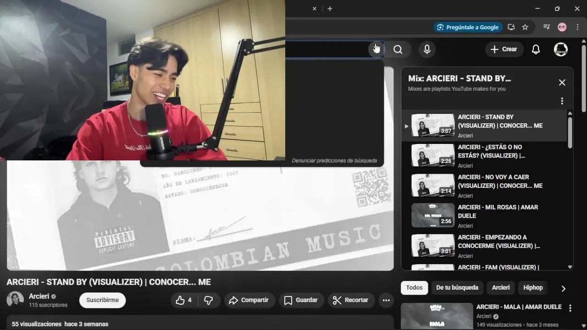Image resolution: width=587 pixels, height=330 pixels.
Task: Click the Recortar clip button
Action: coord(351,300)
